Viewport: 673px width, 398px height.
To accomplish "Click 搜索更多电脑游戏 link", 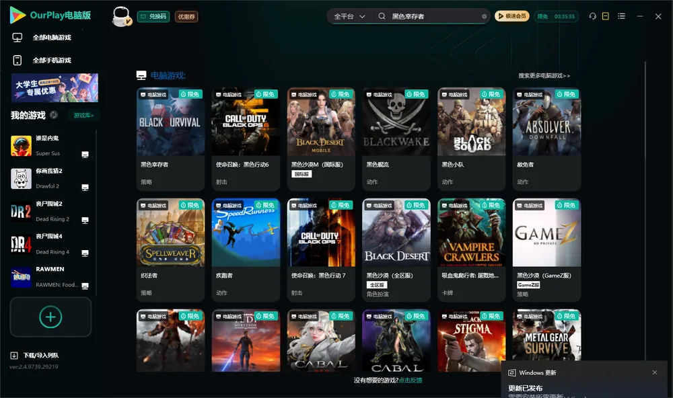I will pyautogui.click(x=544, y=75).
